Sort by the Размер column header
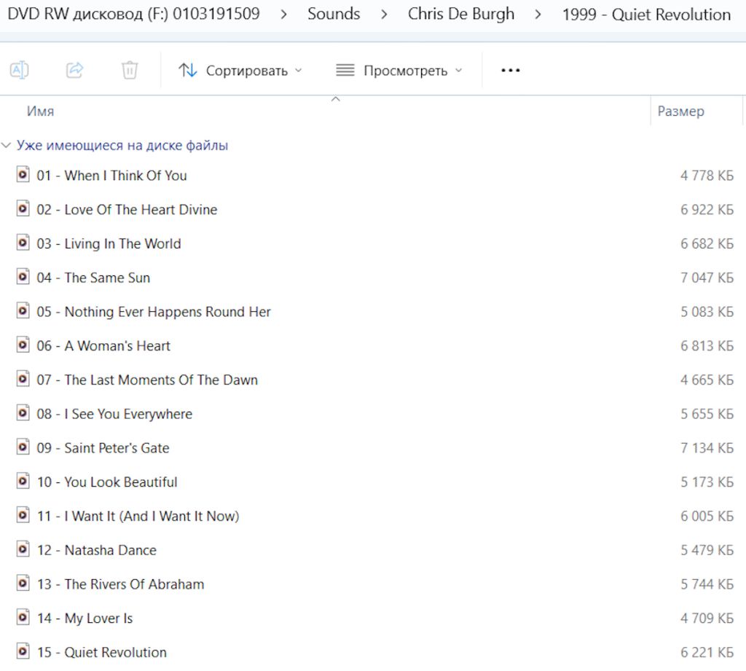Viewport: 746px width, 671px height. tap(681, 111)
